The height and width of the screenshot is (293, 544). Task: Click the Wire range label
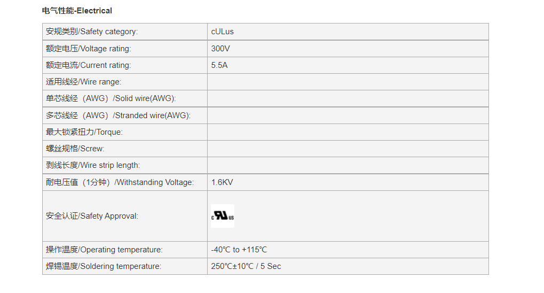(84, 82)
